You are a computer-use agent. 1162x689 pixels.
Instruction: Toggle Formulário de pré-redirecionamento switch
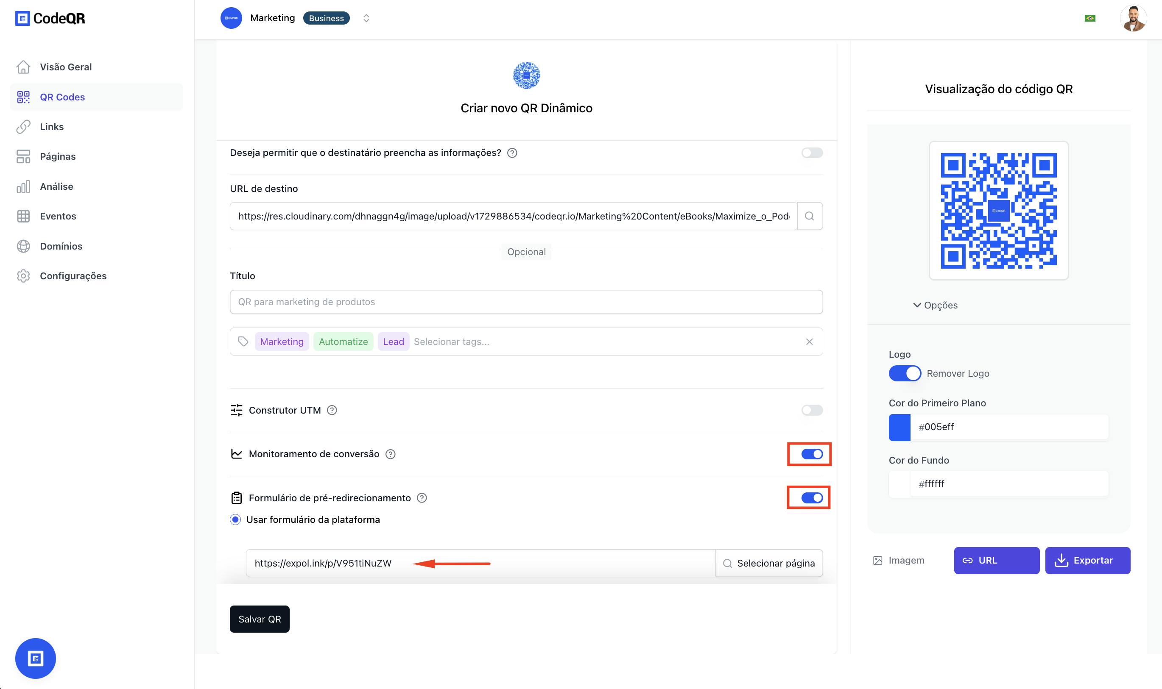(812, 498)
